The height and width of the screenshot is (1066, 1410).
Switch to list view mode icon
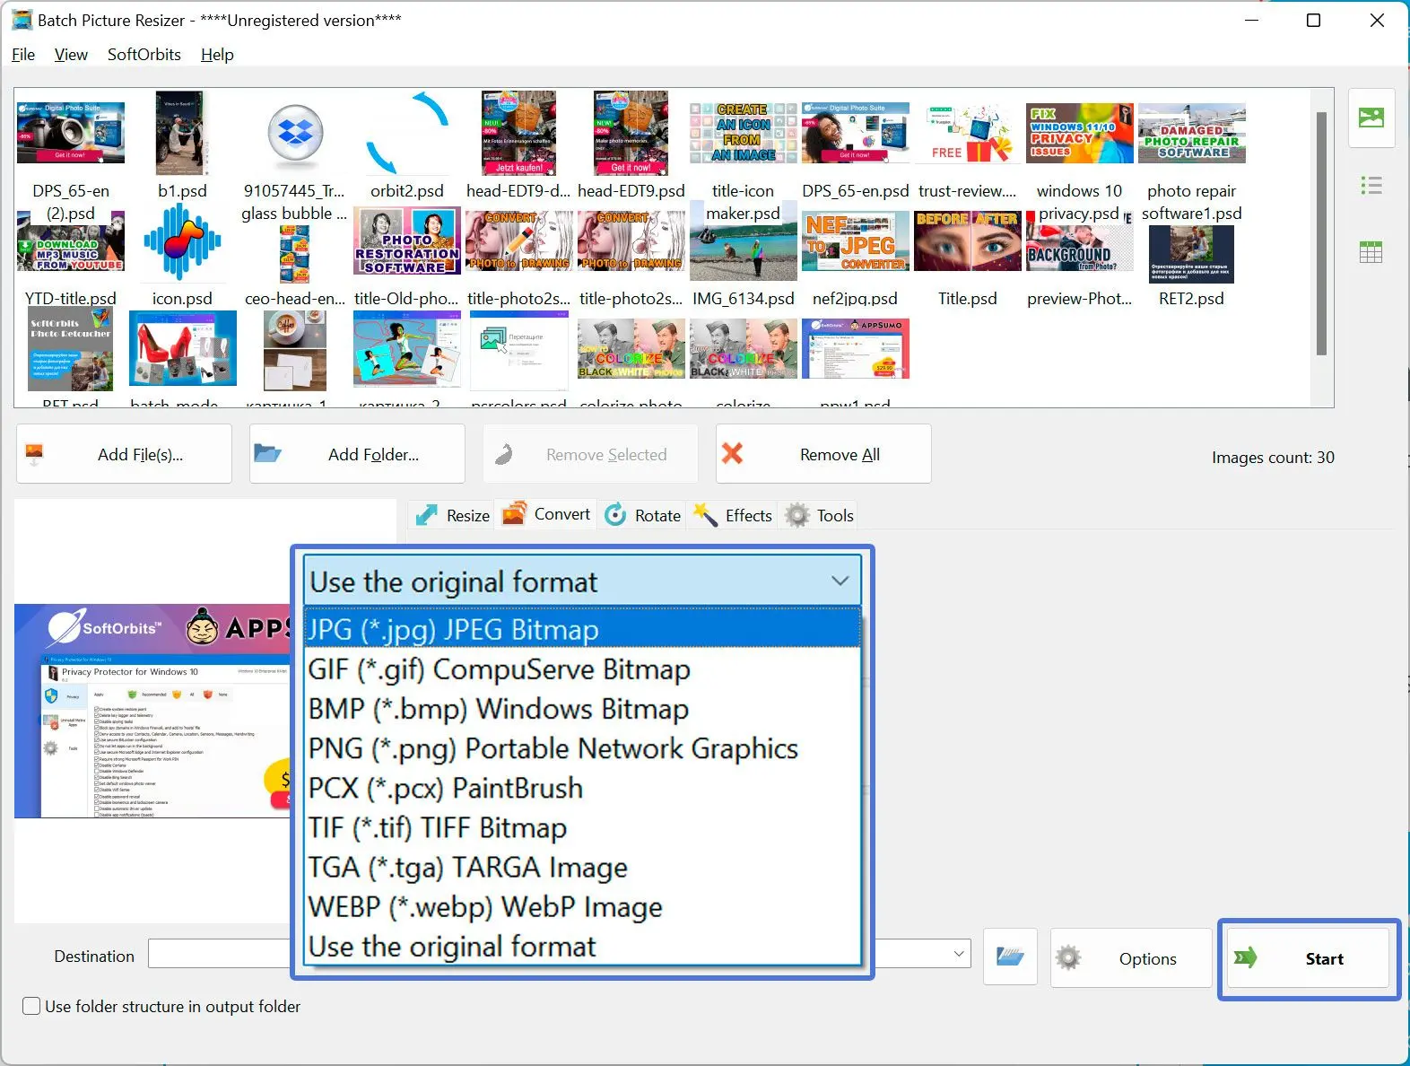pos(1371,186)
